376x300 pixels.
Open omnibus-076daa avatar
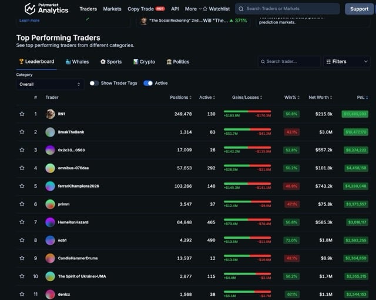coord(50,168)
